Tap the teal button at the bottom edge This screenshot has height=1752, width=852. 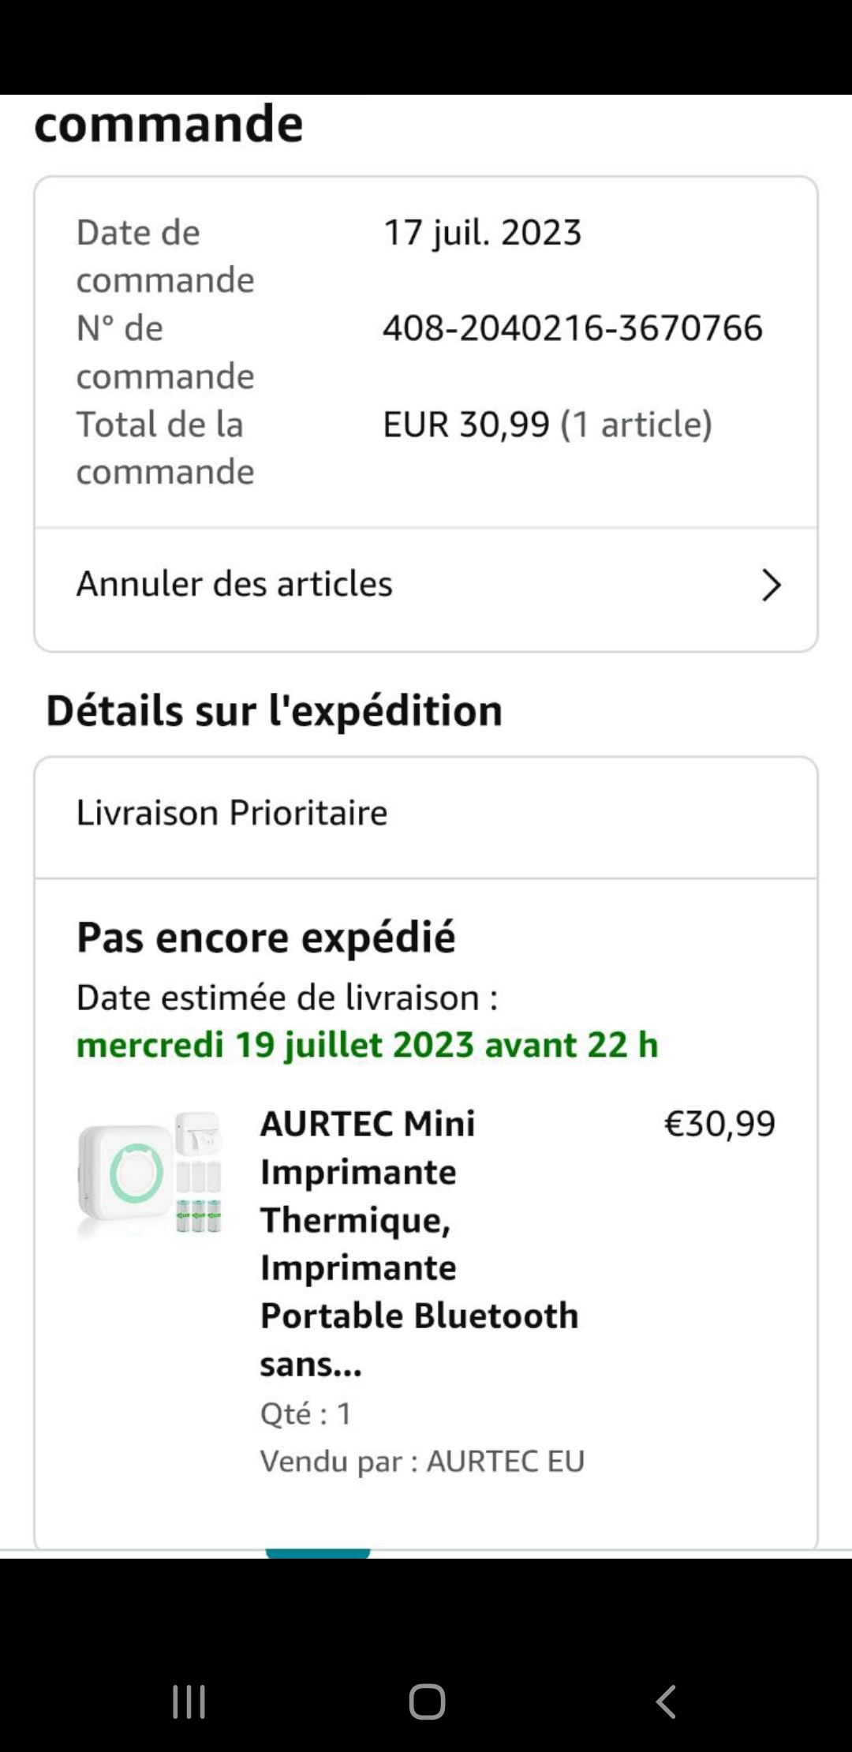[x=318, y=1552]
